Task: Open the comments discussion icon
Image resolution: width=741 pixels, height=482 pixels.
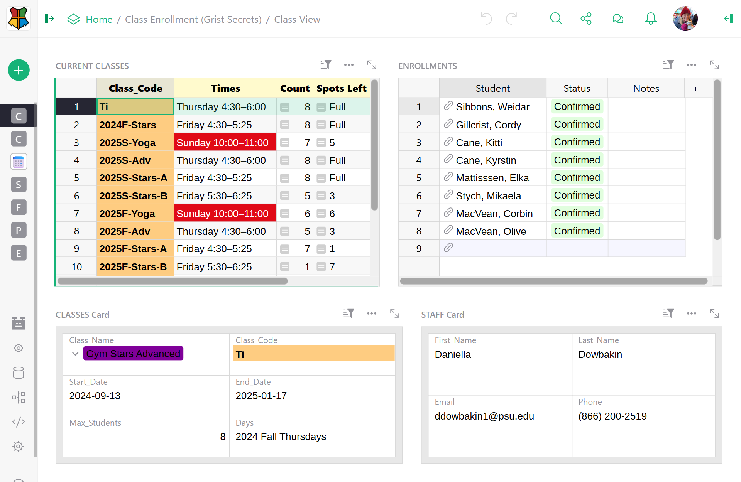Action: tap(618, 19)
